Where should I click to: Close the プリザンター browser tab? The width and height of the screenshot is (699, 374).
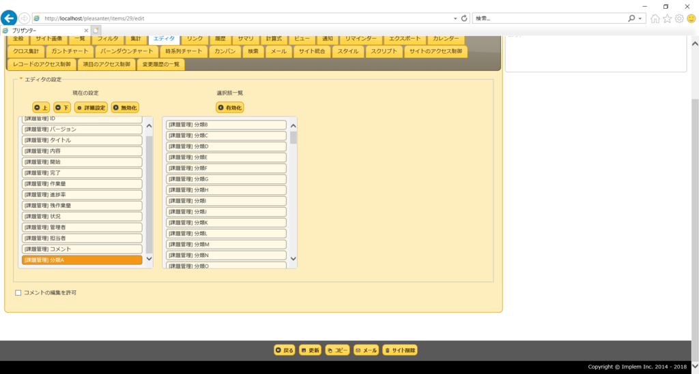pyautogui.click(x=86, y=31)
